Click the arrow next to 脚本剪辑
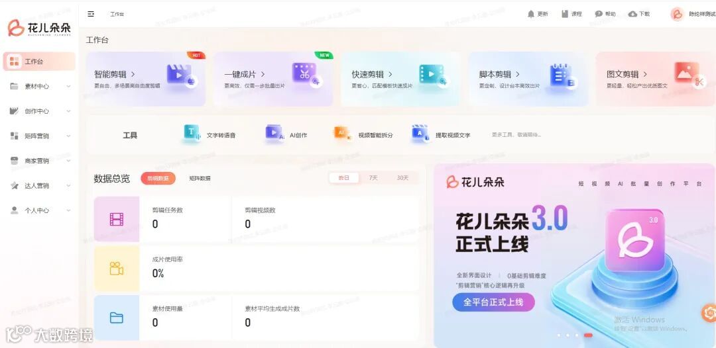 click(517, 74)
